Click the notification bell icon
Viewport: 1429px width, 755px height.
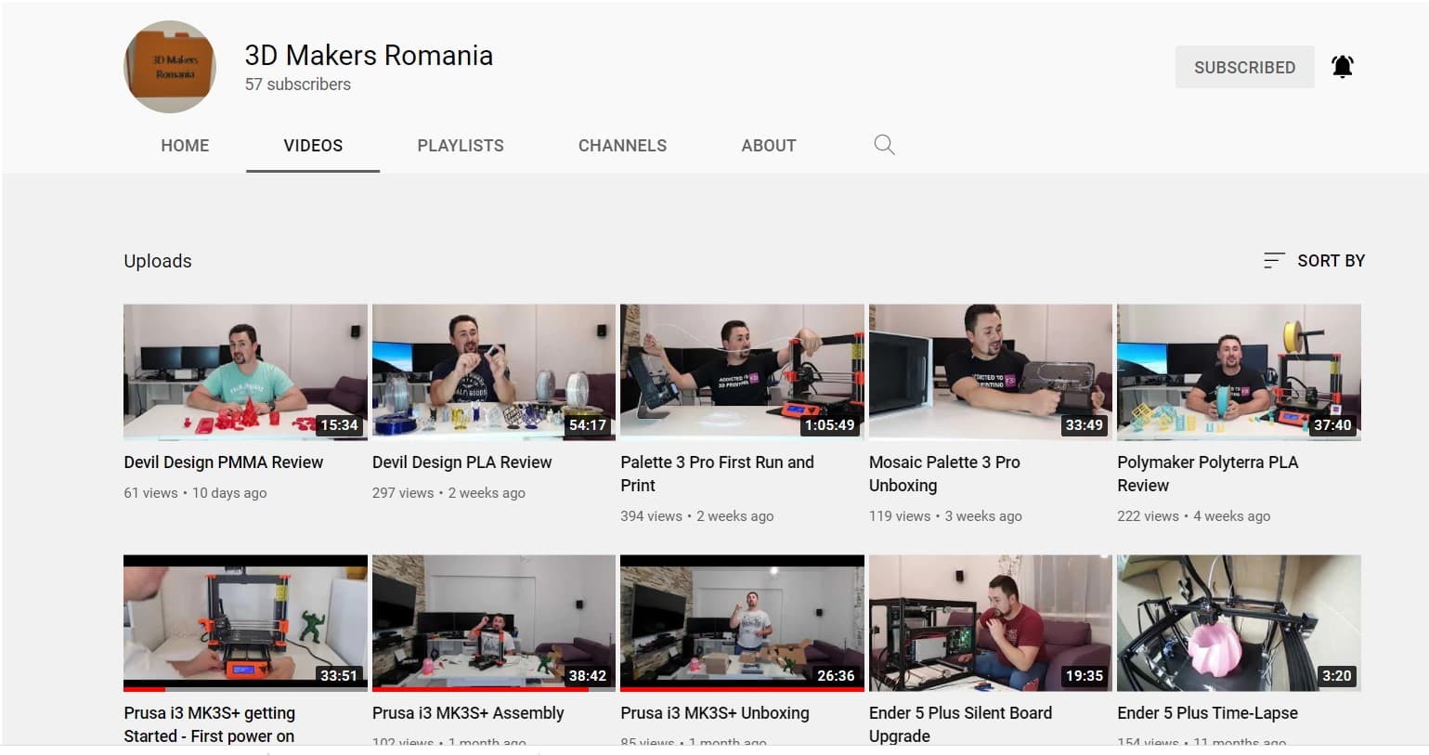click(1342, 67)
